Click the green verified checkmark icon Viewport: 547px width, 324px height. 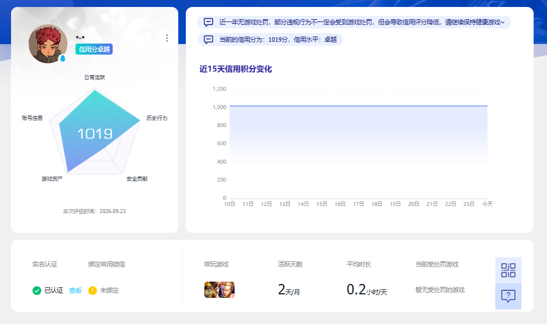[37, 290]
